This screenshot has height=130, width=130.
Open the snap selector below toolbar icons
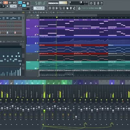(26, 9)
